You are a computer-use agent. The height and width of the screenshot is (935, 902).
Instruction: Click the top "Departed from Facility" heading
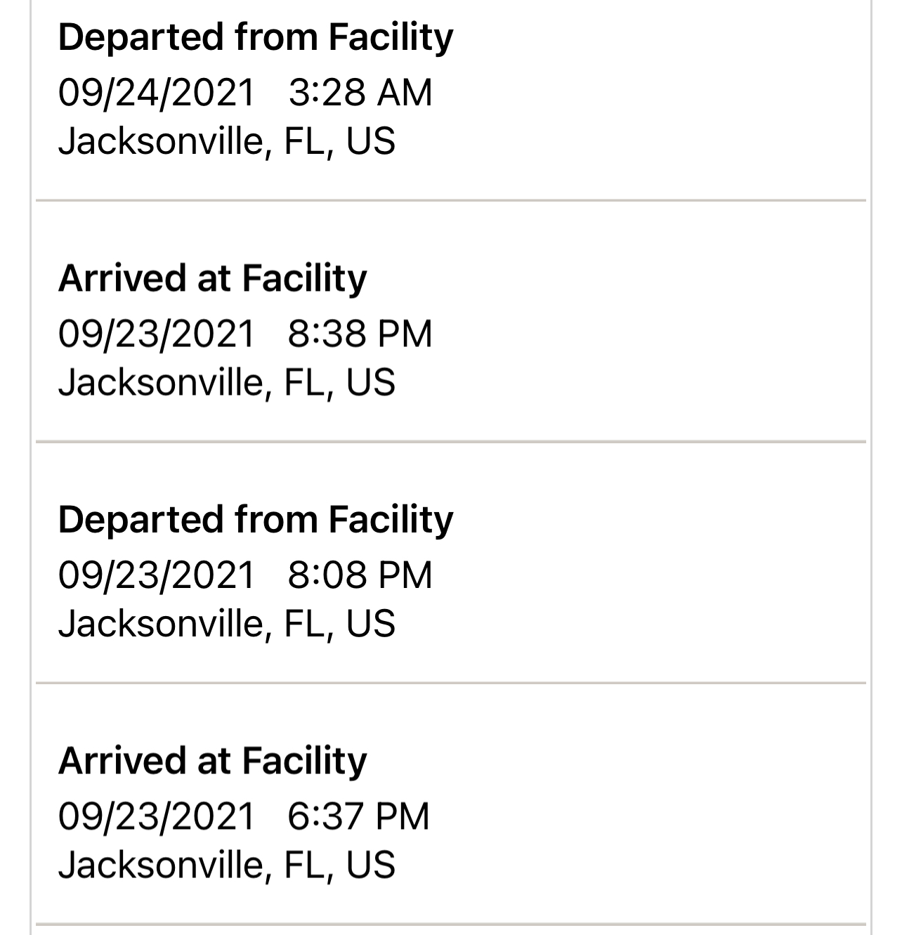[256, 37]
